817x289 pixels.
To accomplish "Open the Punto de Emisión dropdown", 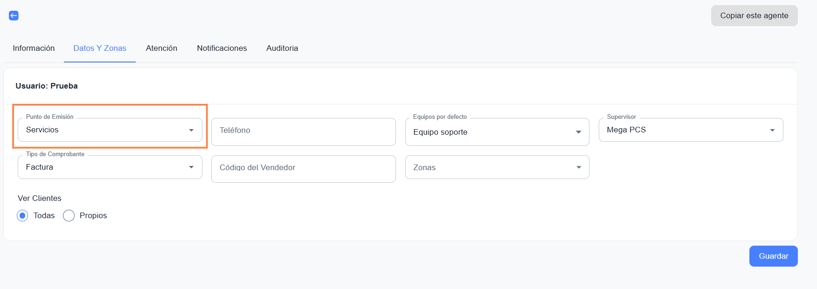I will click(x=110, y=130).
